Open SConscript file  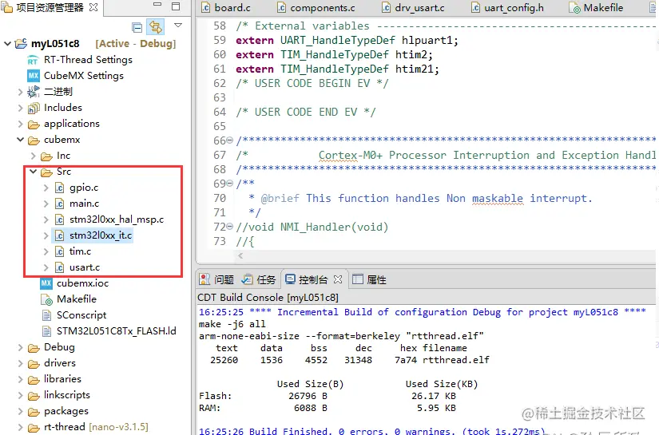coord(81,315)
